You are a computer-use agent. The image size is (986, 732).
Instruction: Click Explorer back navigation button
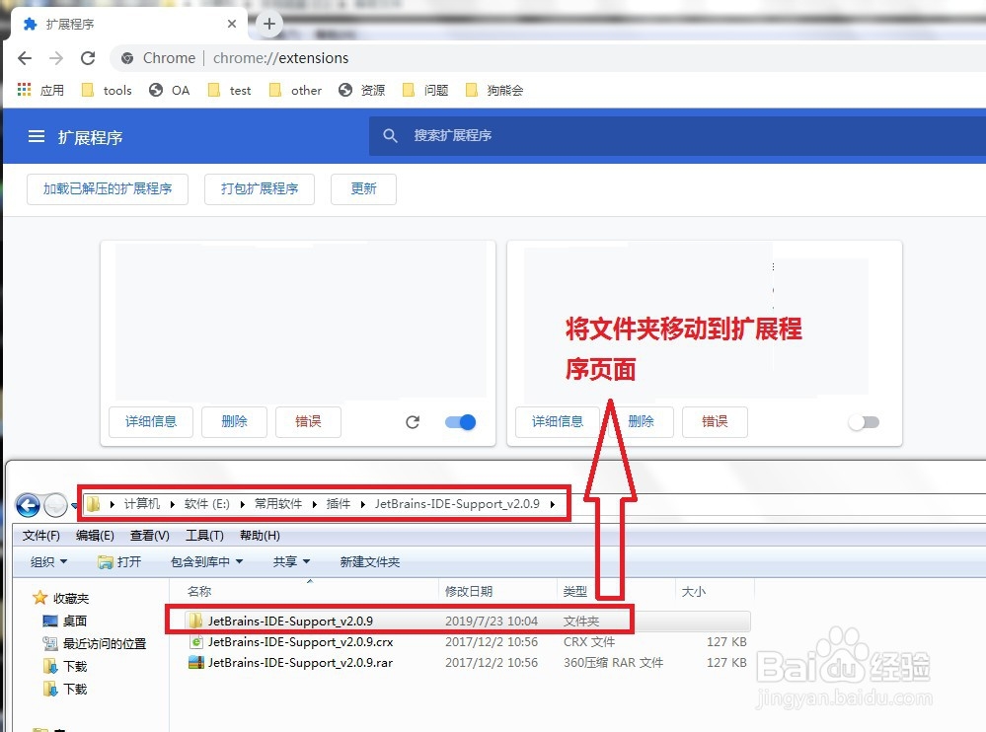(x=28, y=504)
